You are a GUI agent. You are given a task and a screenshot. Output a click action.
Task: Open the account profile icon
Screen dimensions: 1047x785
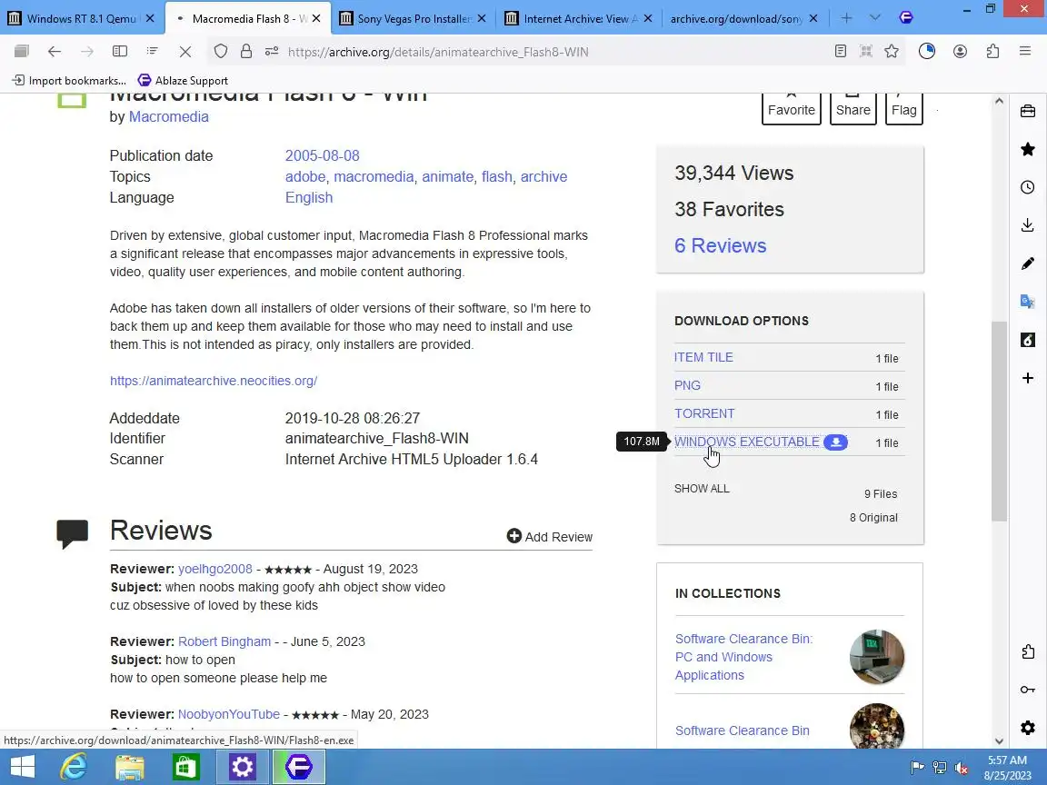coord(960,52)
